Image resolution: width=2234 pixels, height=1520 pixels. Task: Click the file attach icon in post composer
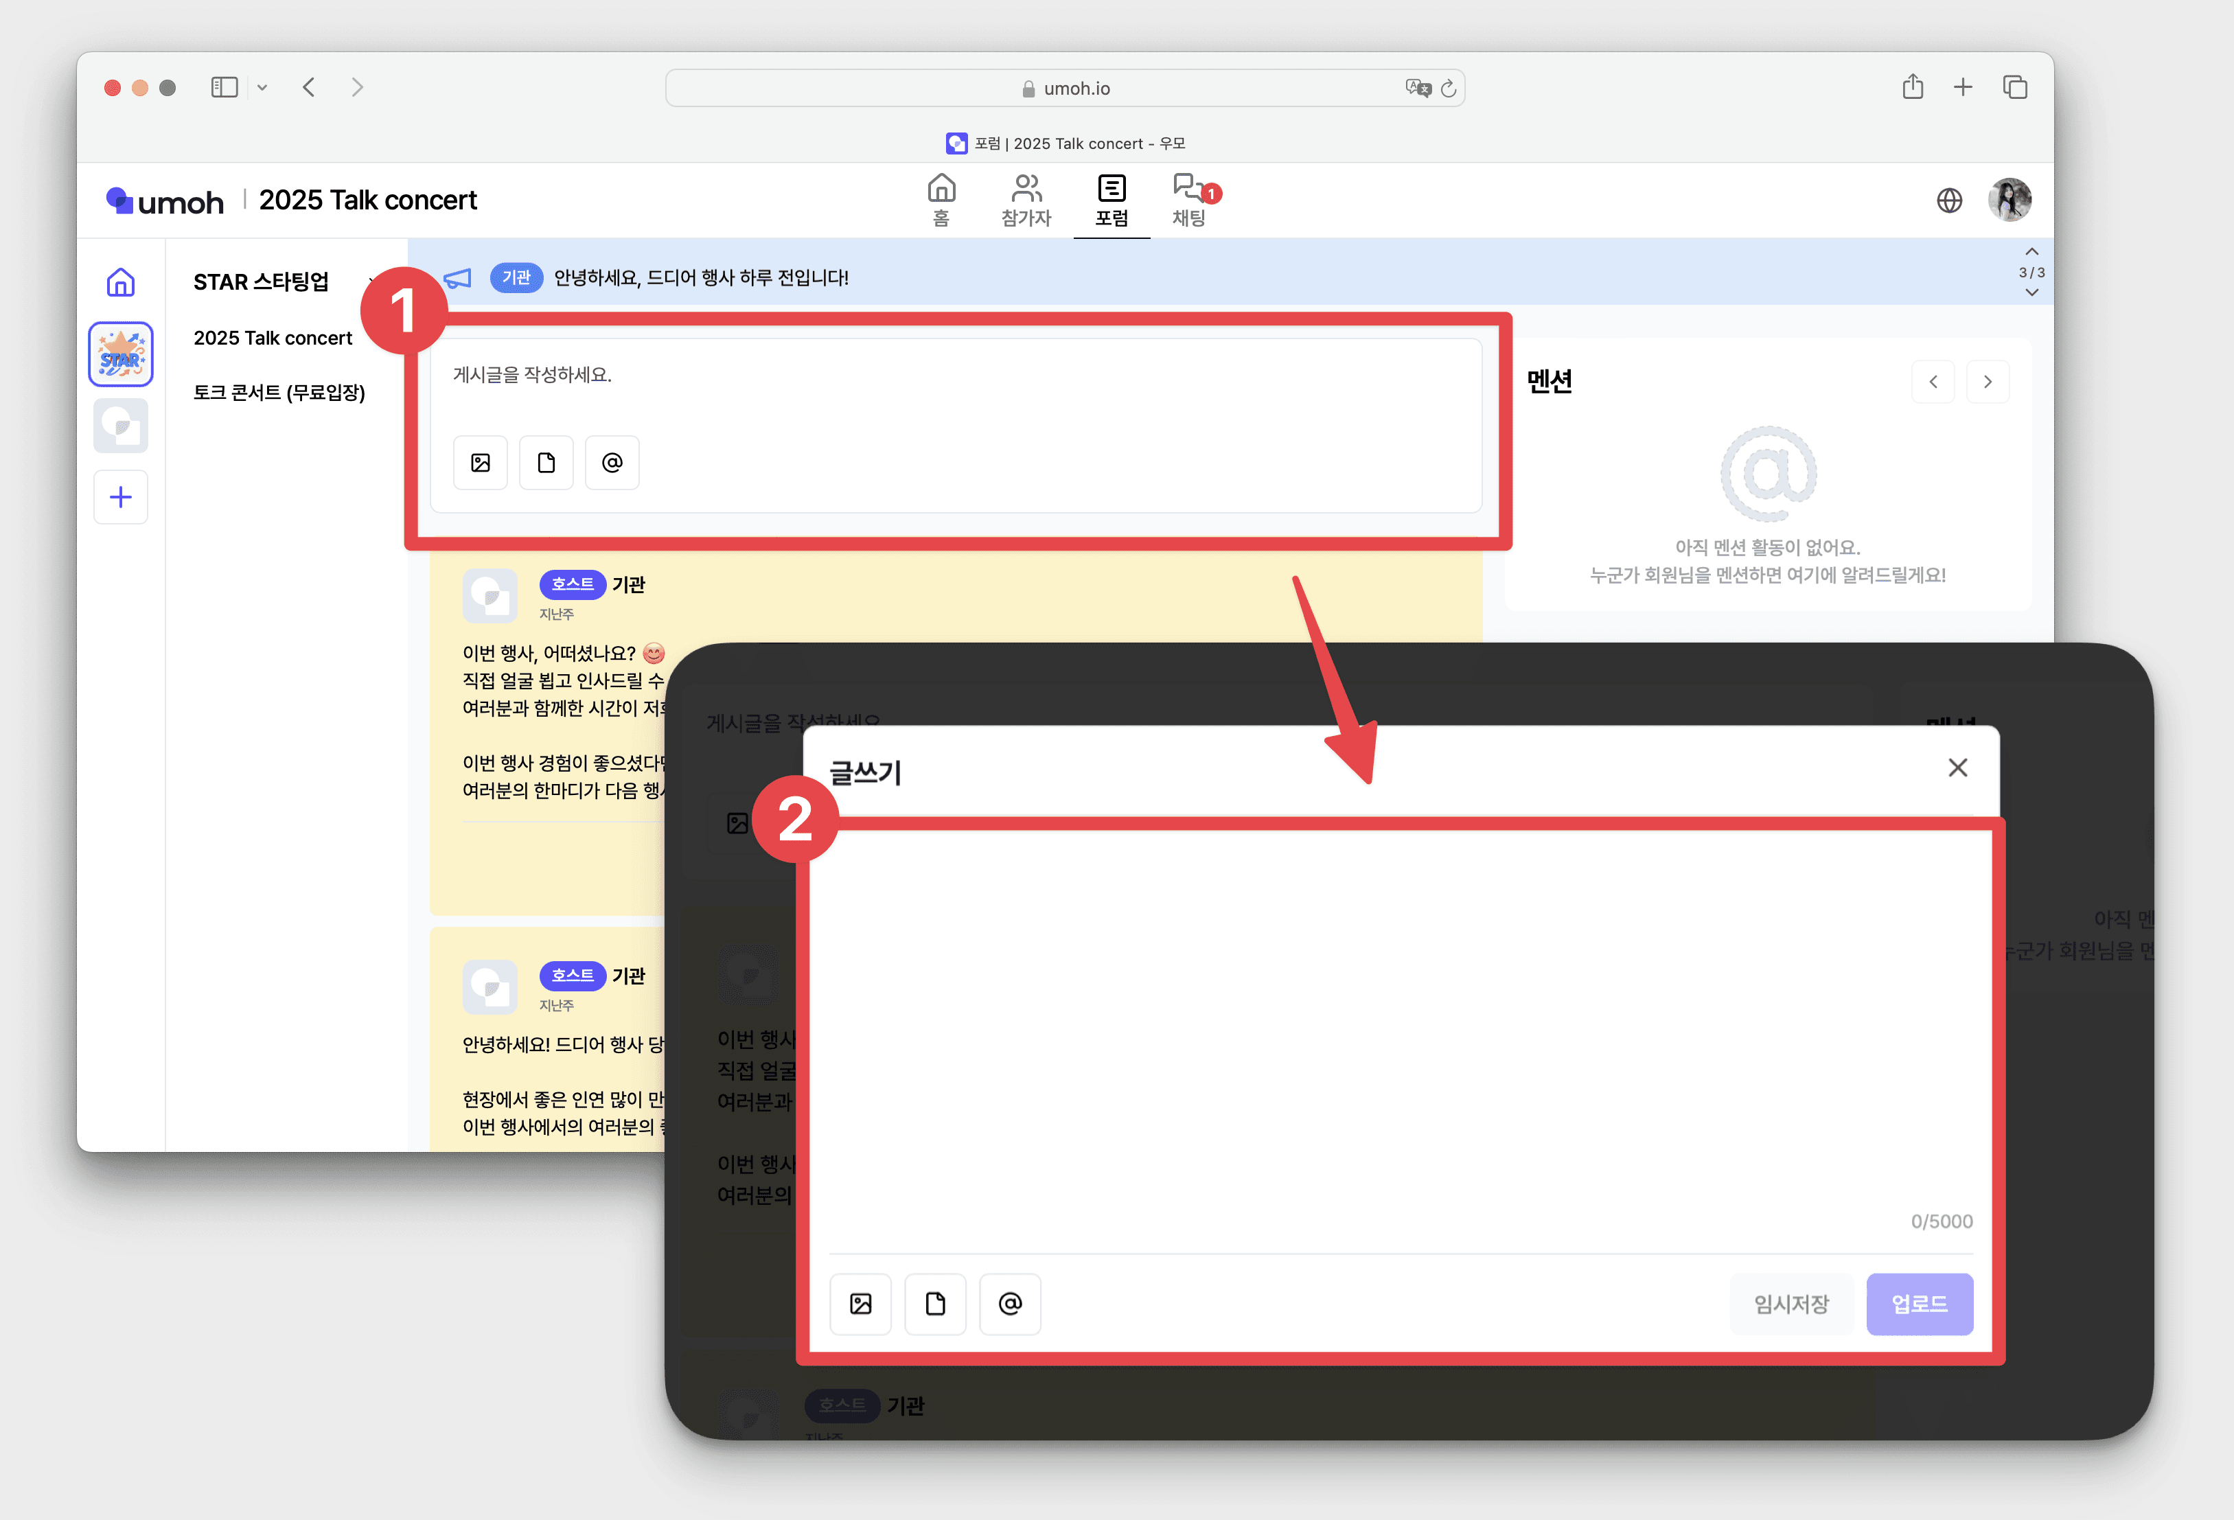pyautogui.click(x=546, y=463)
